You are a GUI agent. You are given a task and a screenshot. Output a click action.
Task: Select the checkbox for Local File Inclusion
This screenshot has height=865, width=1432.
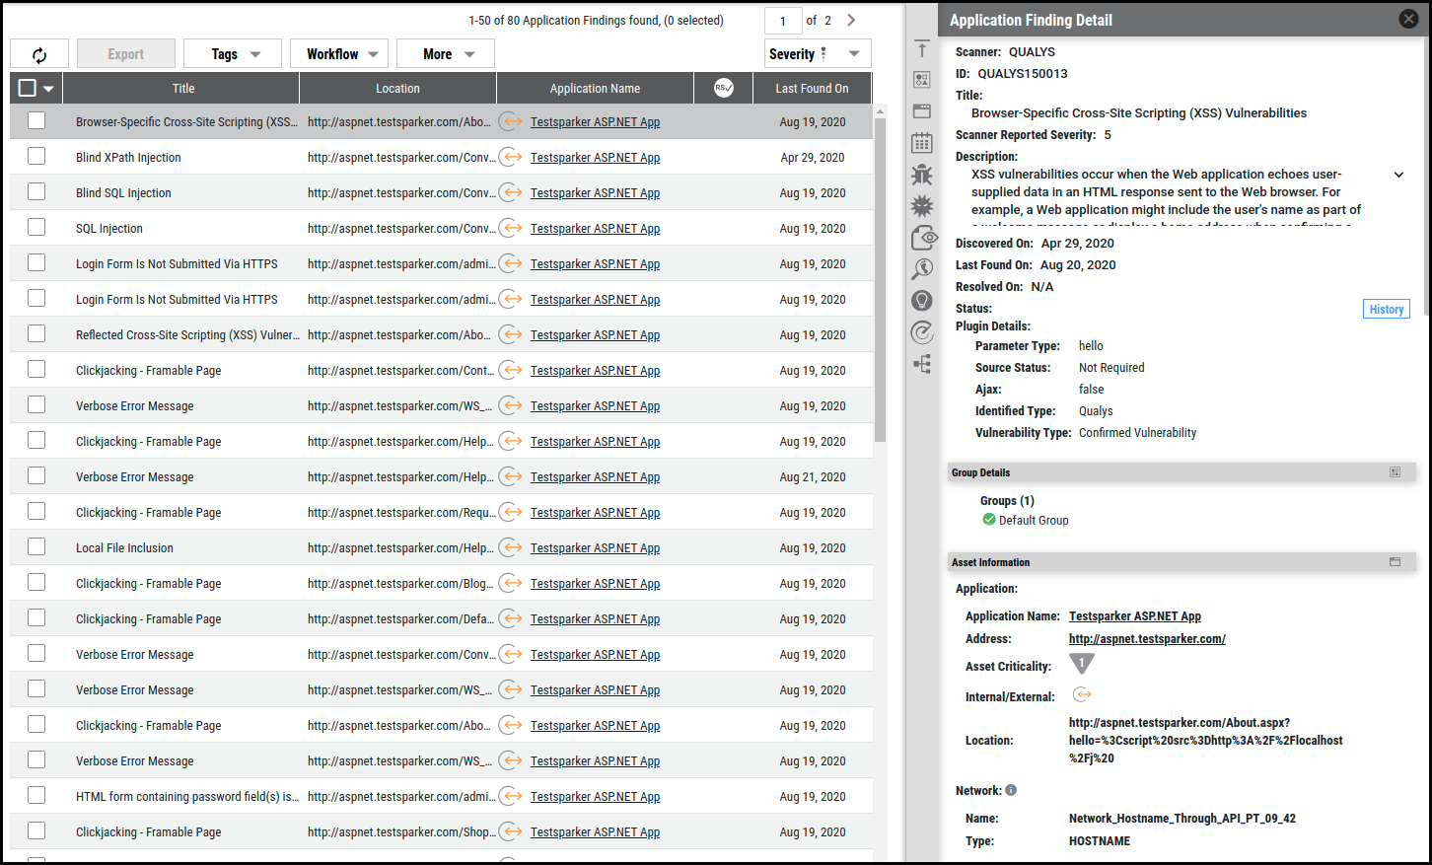[36, 547]
